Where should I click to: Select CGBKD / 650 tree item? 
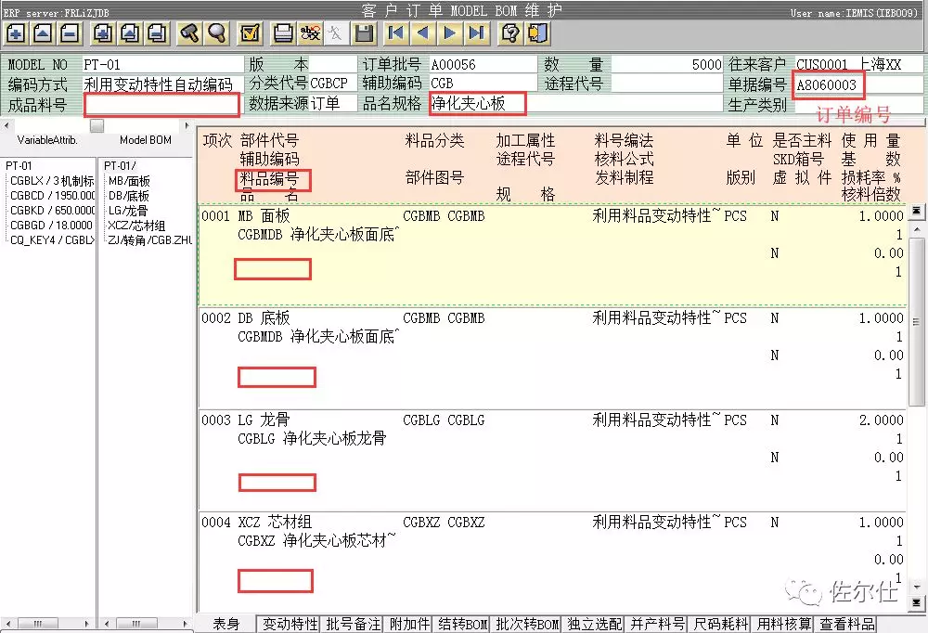(x=52, y=210)
